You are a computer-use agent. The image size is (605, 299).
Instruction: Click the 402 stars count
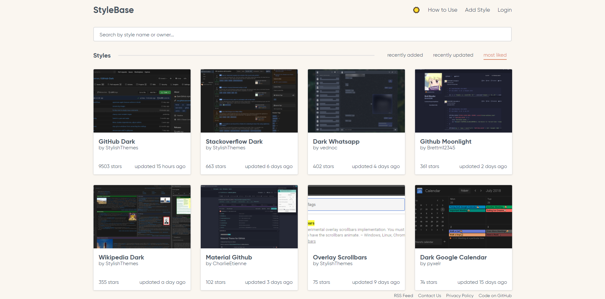(x=323, y=166)
